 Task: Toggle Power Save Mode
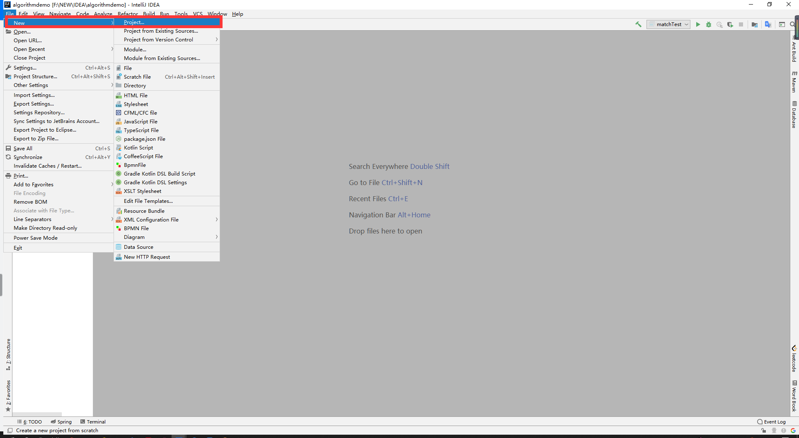36,238
